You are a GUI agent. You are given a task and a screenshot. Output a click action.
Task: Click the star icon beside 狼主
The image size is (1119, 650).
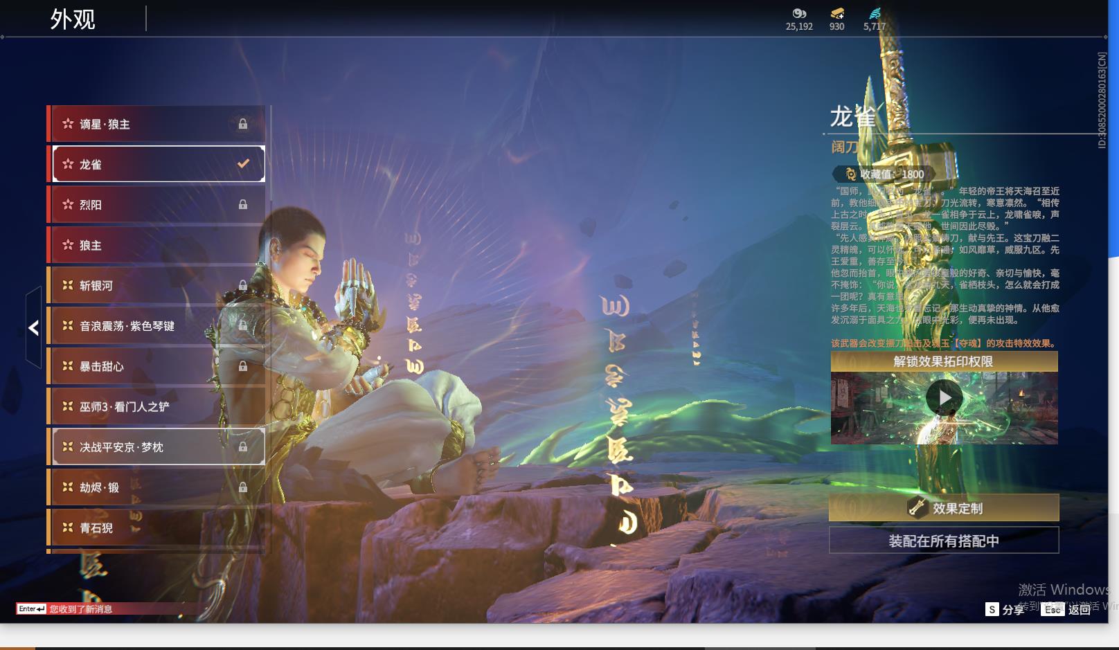(68, 245)
